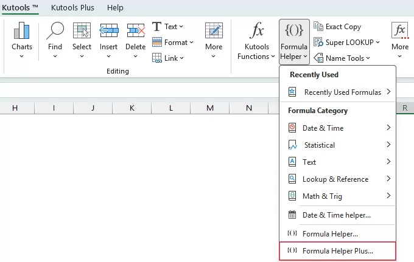Click the Kutools Functions fx icon

tap(257, 30)
